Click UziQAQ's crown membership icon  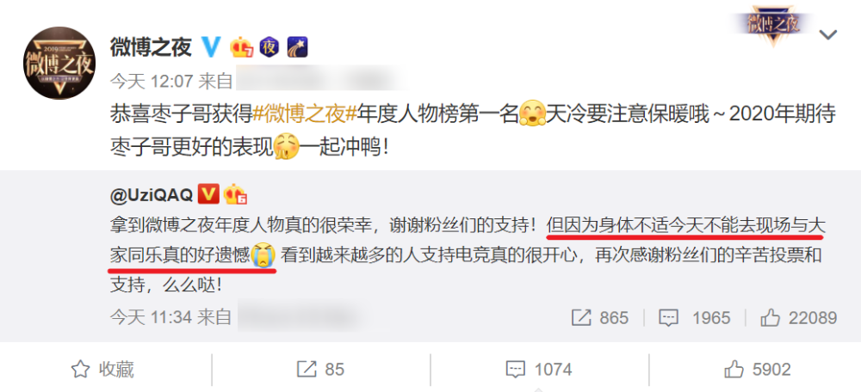(x=236, y=193)
